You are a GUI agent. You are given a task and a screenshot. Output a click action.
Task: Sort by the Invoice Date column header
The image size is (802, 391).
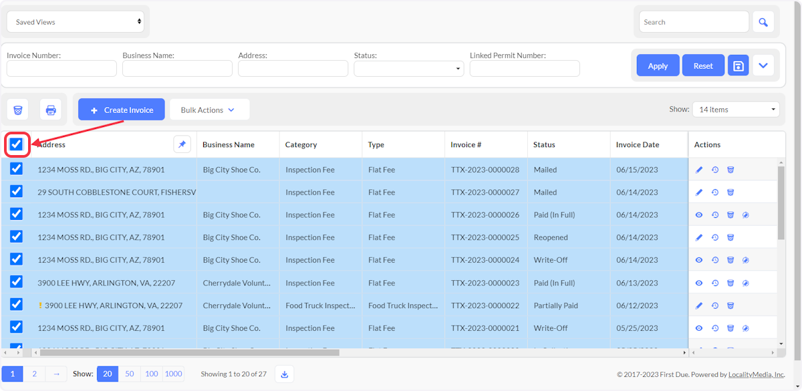tap(638, 144)
